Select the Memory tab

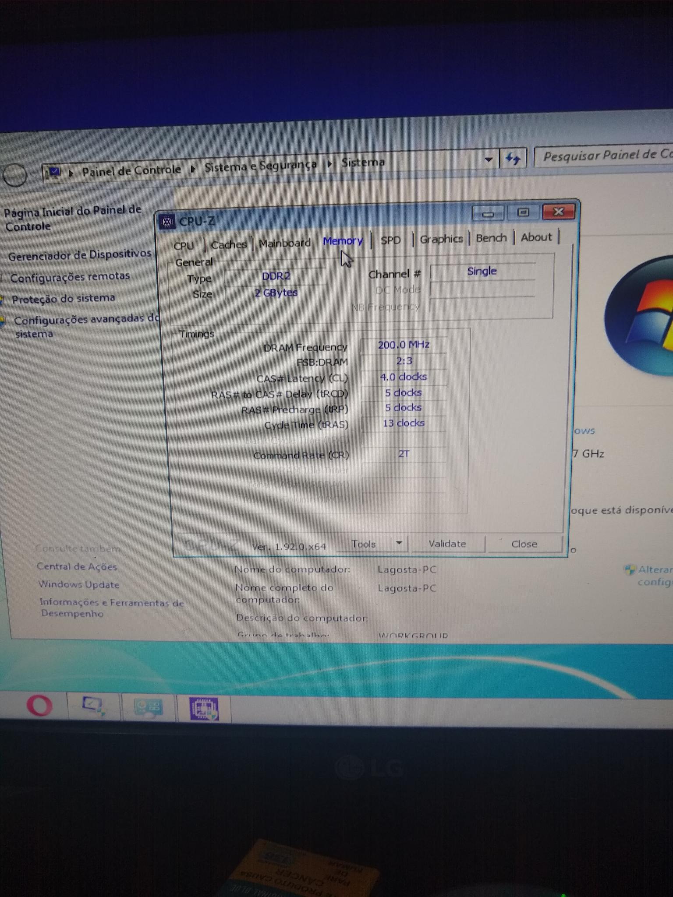343,241
